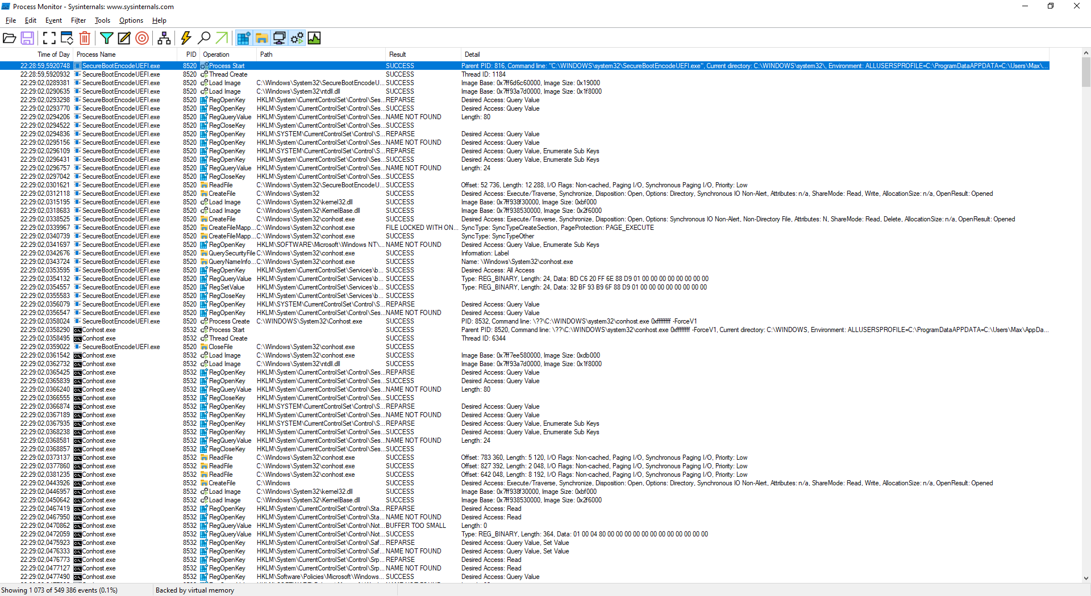Image resolution: width=1091 pixels, height=596 pixels.
Task: Open the File menu
Action: point(11,20)
